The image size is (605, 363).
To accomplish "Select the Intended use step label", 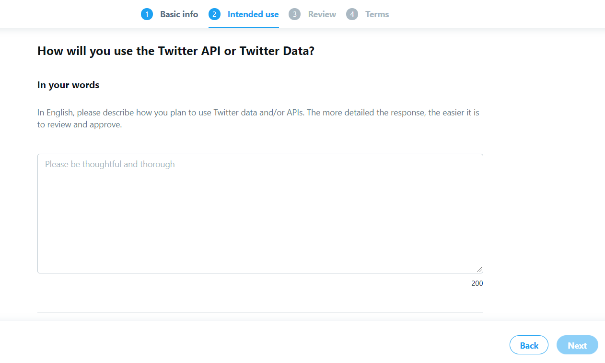I will coord(253,14).
